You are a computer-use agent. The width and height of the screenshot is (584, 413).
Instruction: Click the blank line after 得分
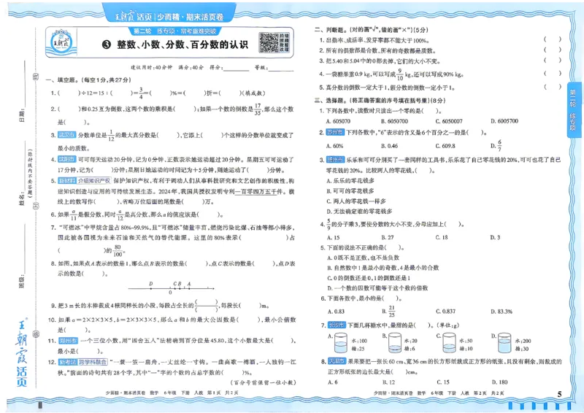(x=236, y=68)
